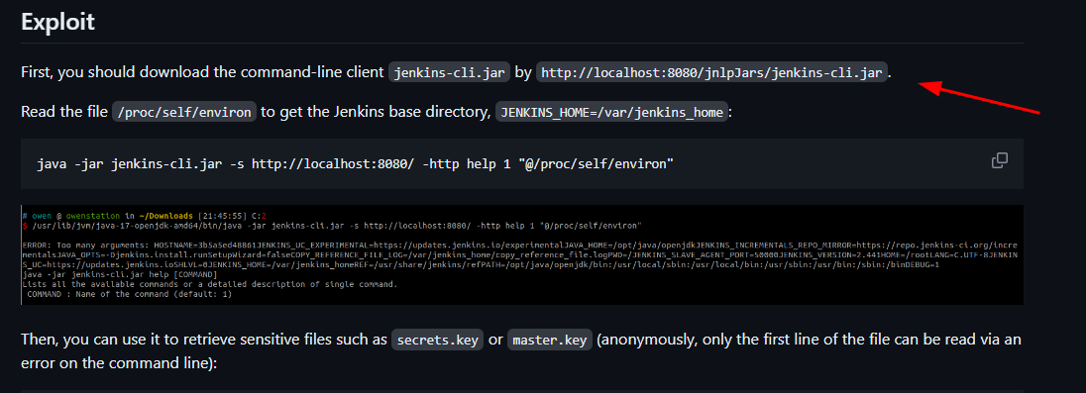The width and height of the screenshot is (1086, 393).
Task: Open the terminal output screenshot image
Action: (x=522, y=254)
